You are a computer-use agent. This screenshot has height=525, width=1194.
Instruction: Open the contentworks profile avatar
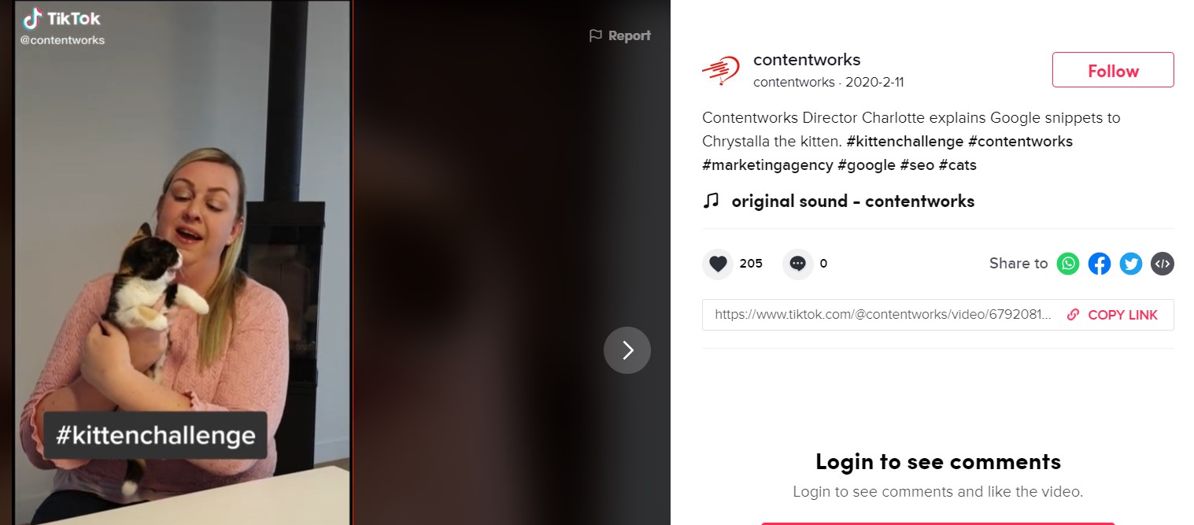pos(720,71)
